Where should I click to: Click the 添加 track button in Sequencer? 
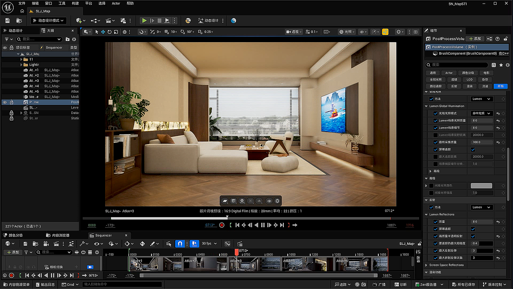pyautogui.click(x=13, y=252)
